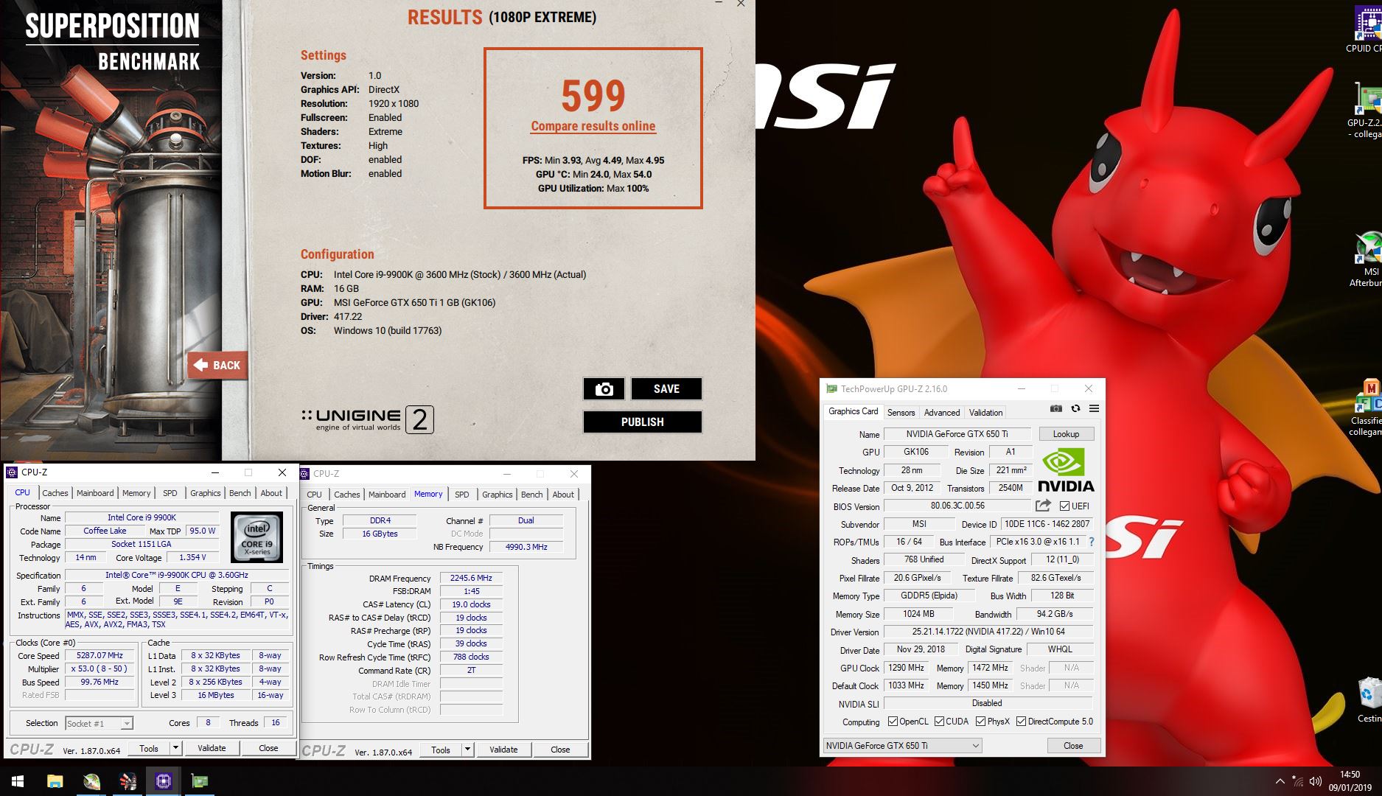
Task: Click the GPU name field in GPU-Z
Action: pos(957,433)
